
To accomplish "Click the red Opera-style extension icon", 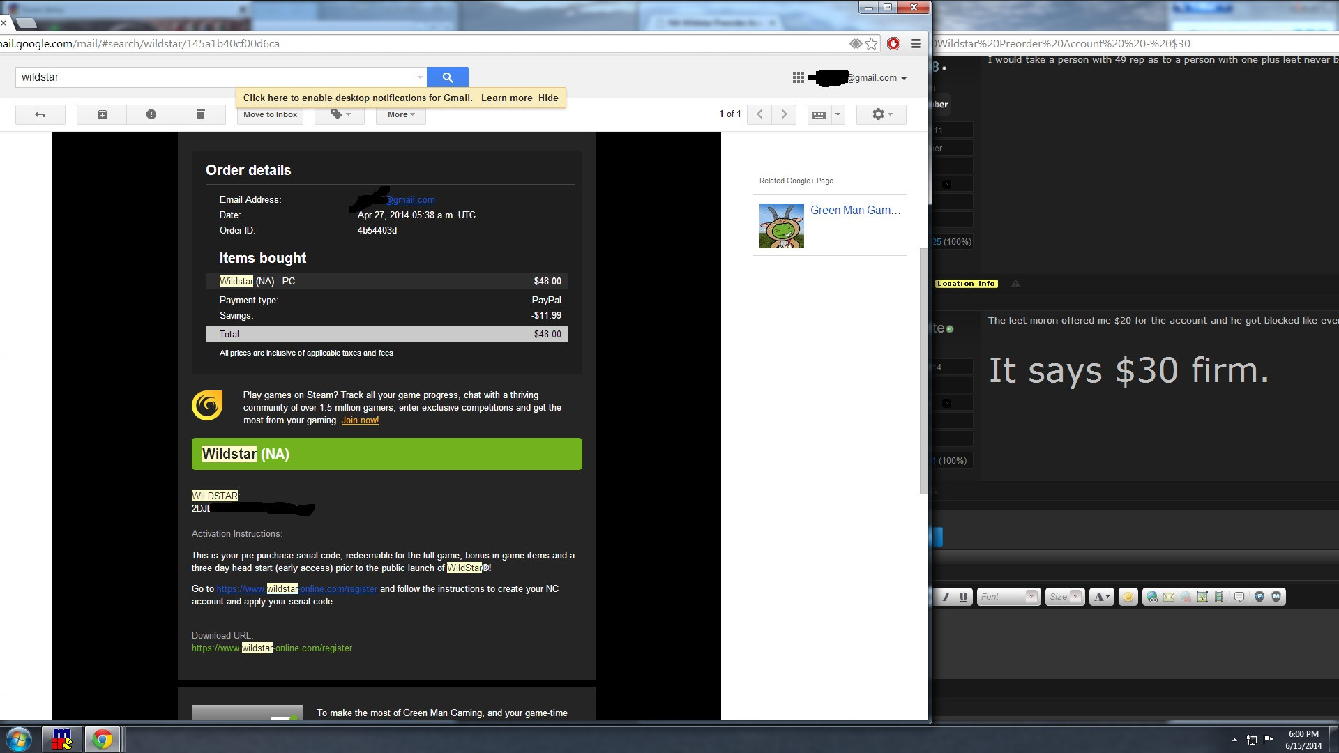I will coord(893,44).
